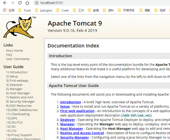
Task: Open the Code bookmark folder
Action: 63,10
